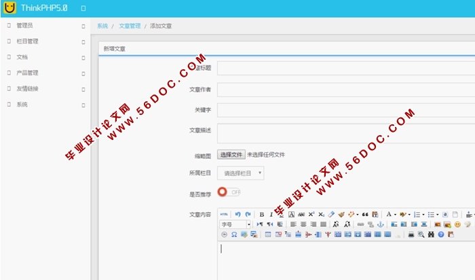Set right-to-left text direction

(269, 224)
